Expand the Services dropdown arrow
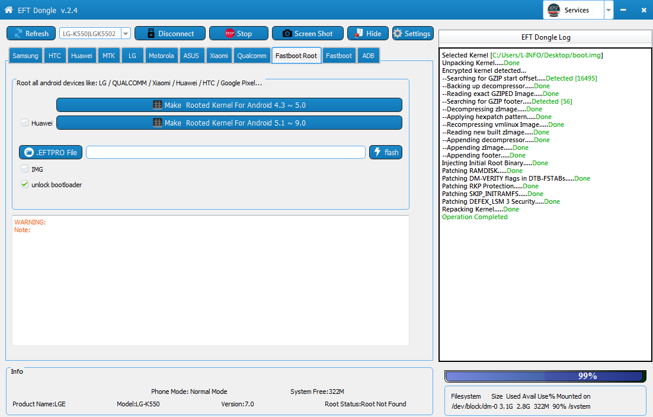This screenshot has height=417, width=653. click(609, 10)
